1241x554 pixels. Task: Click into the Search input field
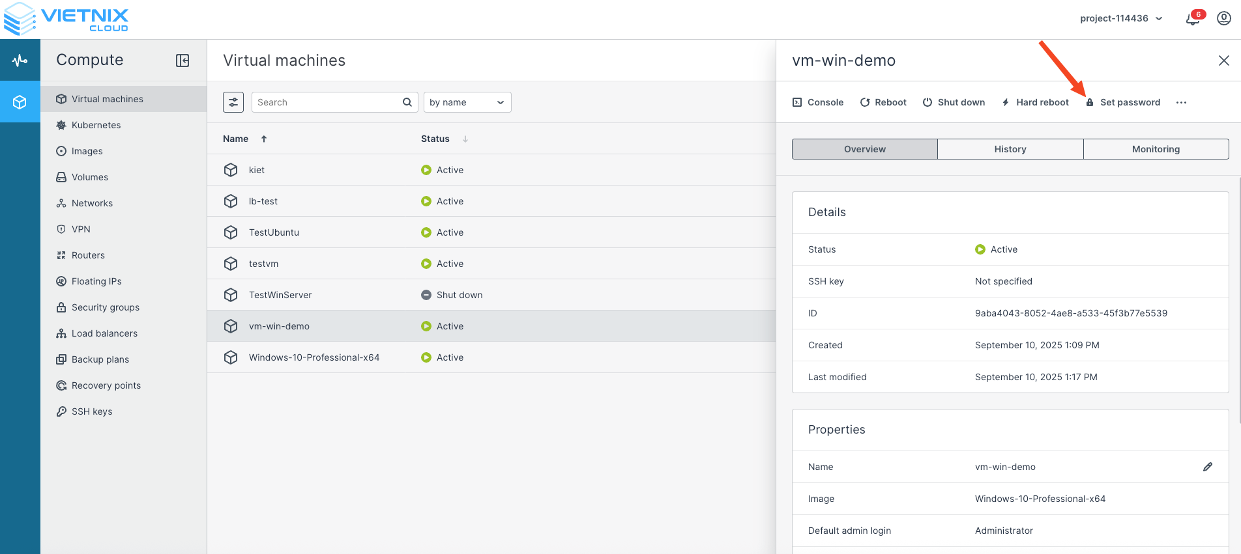326,102
